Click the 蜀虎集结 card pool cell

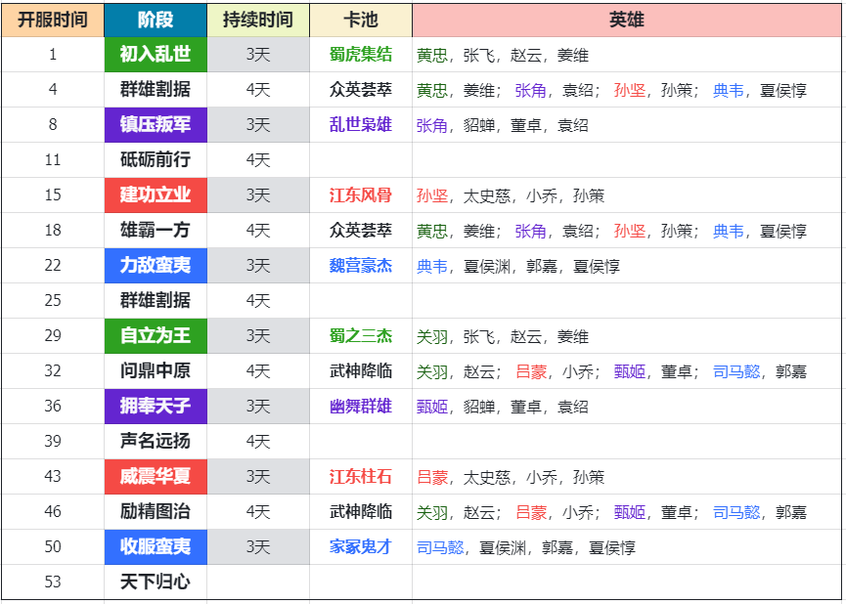click(361, 55)
